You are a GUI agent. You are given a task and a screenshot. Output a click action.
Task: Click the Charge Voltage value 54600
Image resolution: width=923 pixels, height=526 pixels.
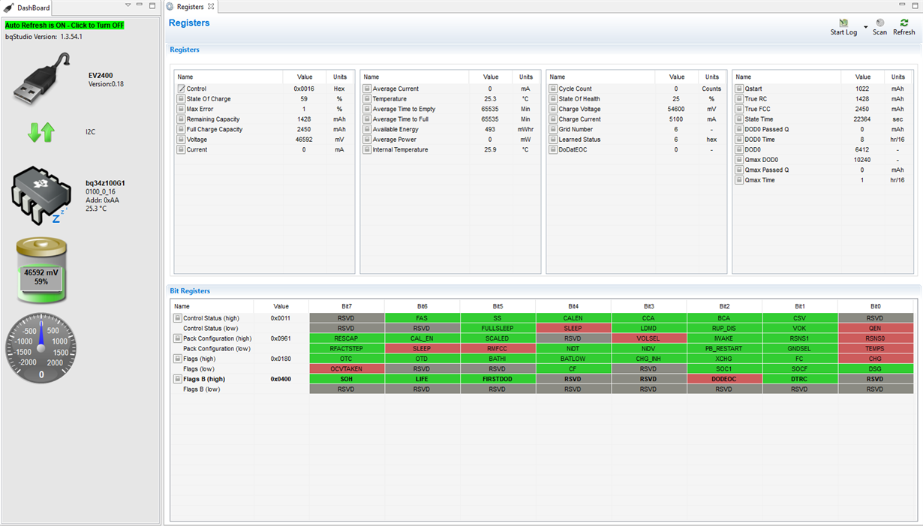point(675,109)
